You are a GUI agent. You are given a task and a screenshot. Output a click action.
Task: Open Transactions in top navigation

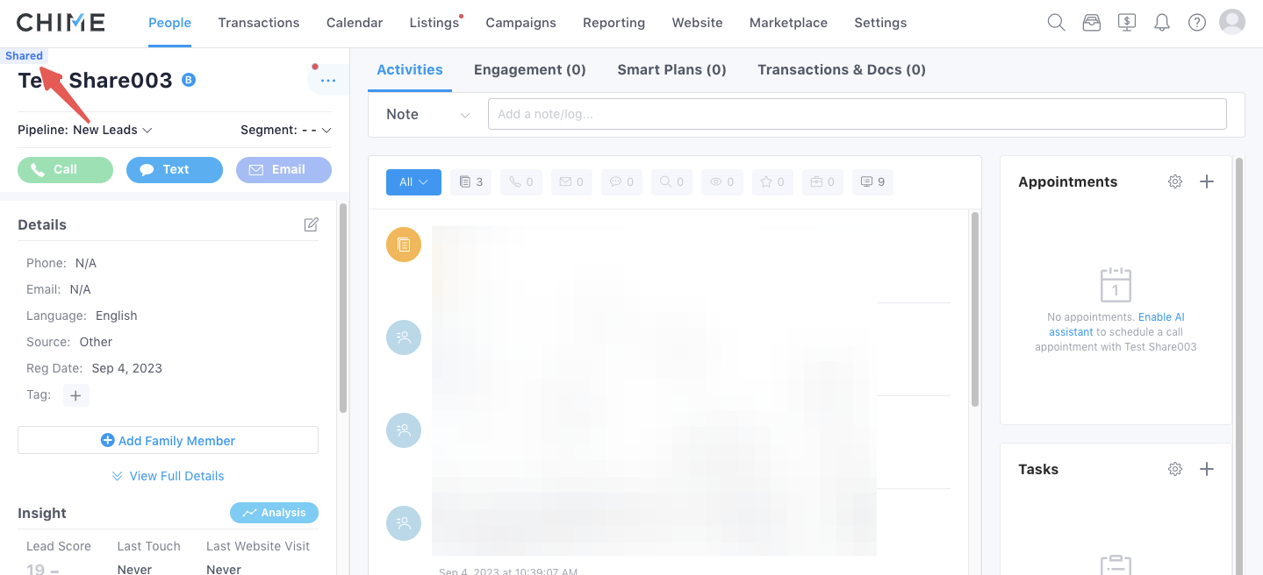click(x=259, y=23)
